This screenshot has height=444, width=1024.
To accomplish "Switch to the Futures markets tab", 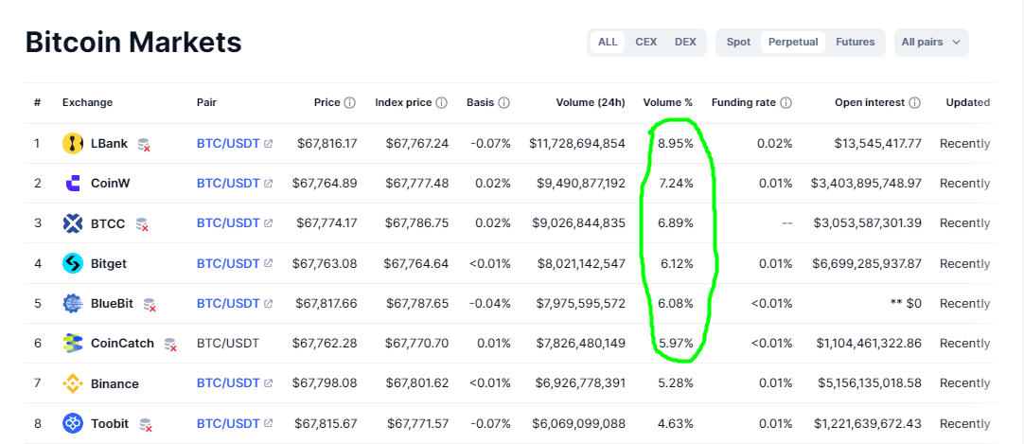I will (855, 43).
